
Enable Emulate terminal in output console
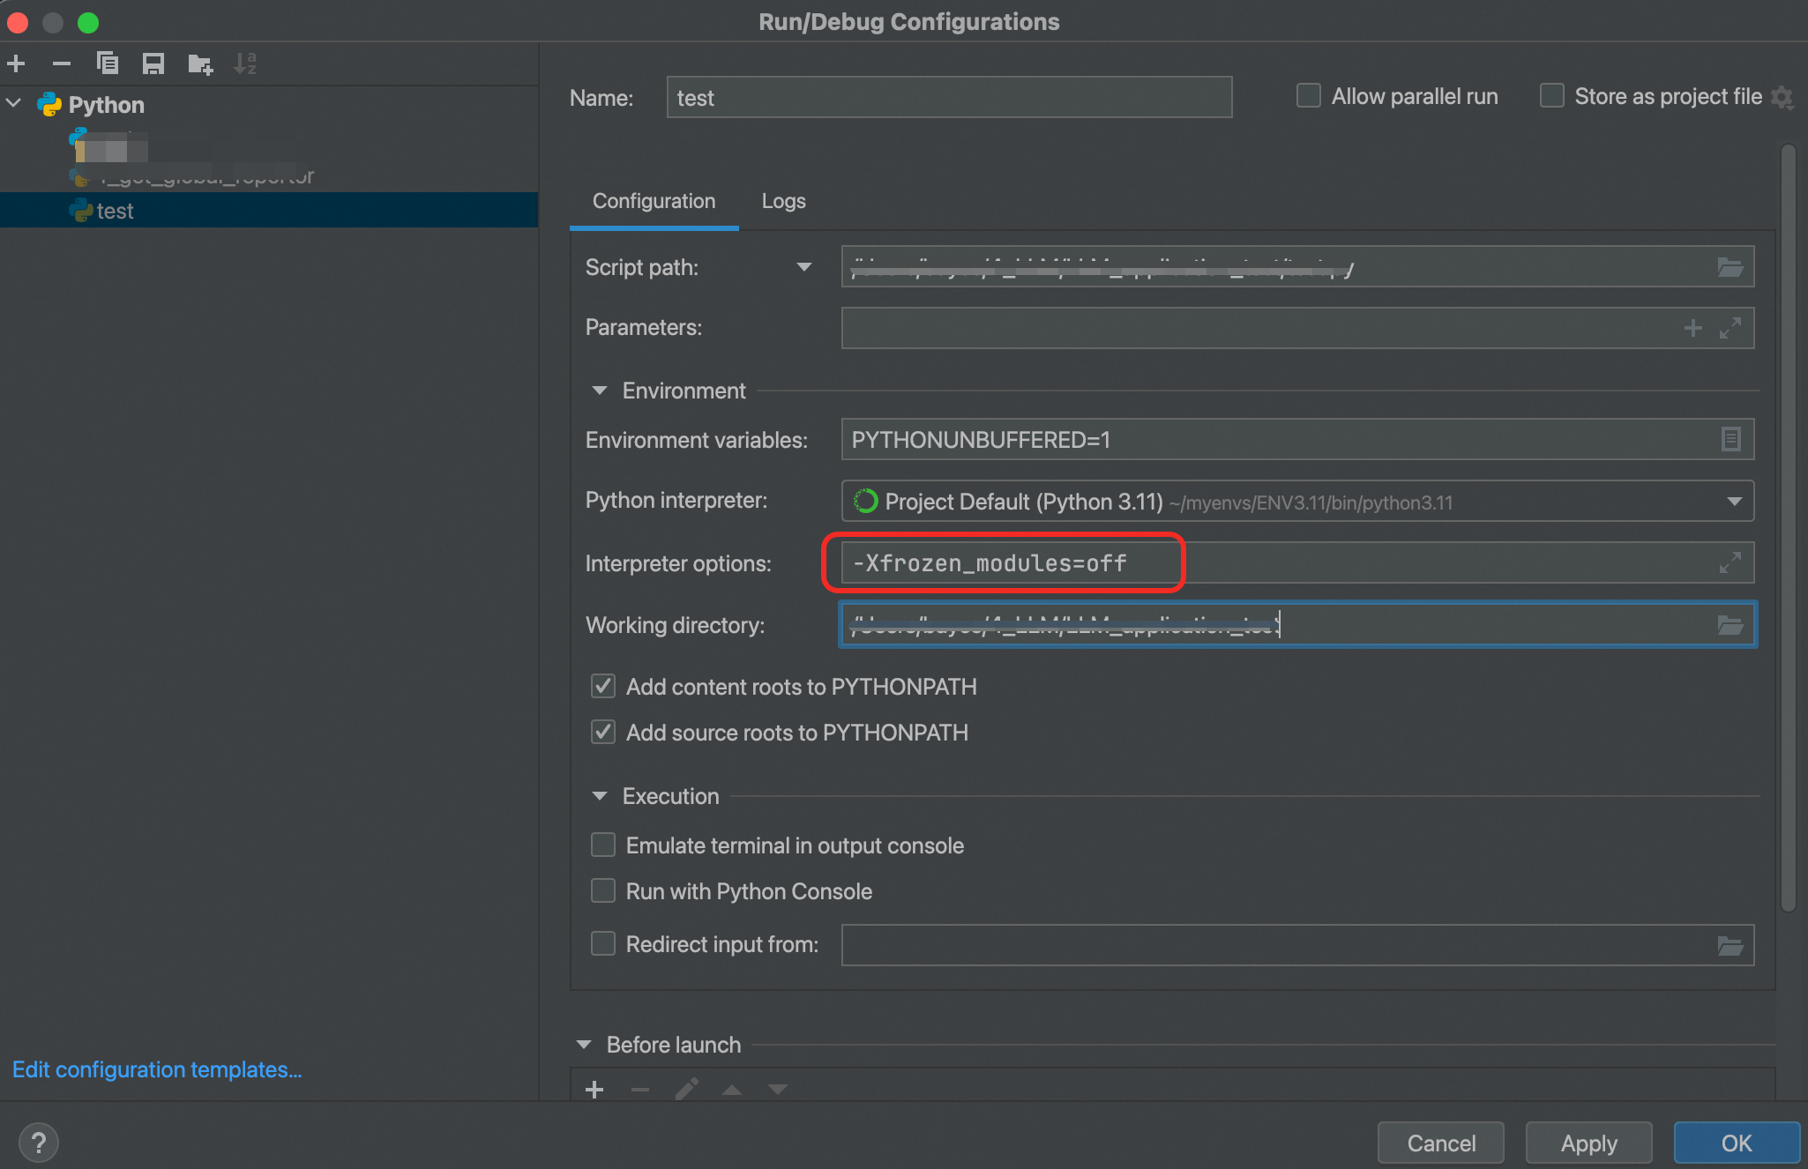(x=603, y=845)
